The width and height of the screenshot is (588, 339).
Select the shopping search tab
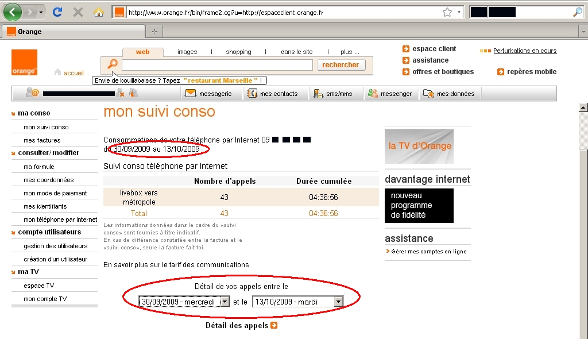[x=238, y=52]
